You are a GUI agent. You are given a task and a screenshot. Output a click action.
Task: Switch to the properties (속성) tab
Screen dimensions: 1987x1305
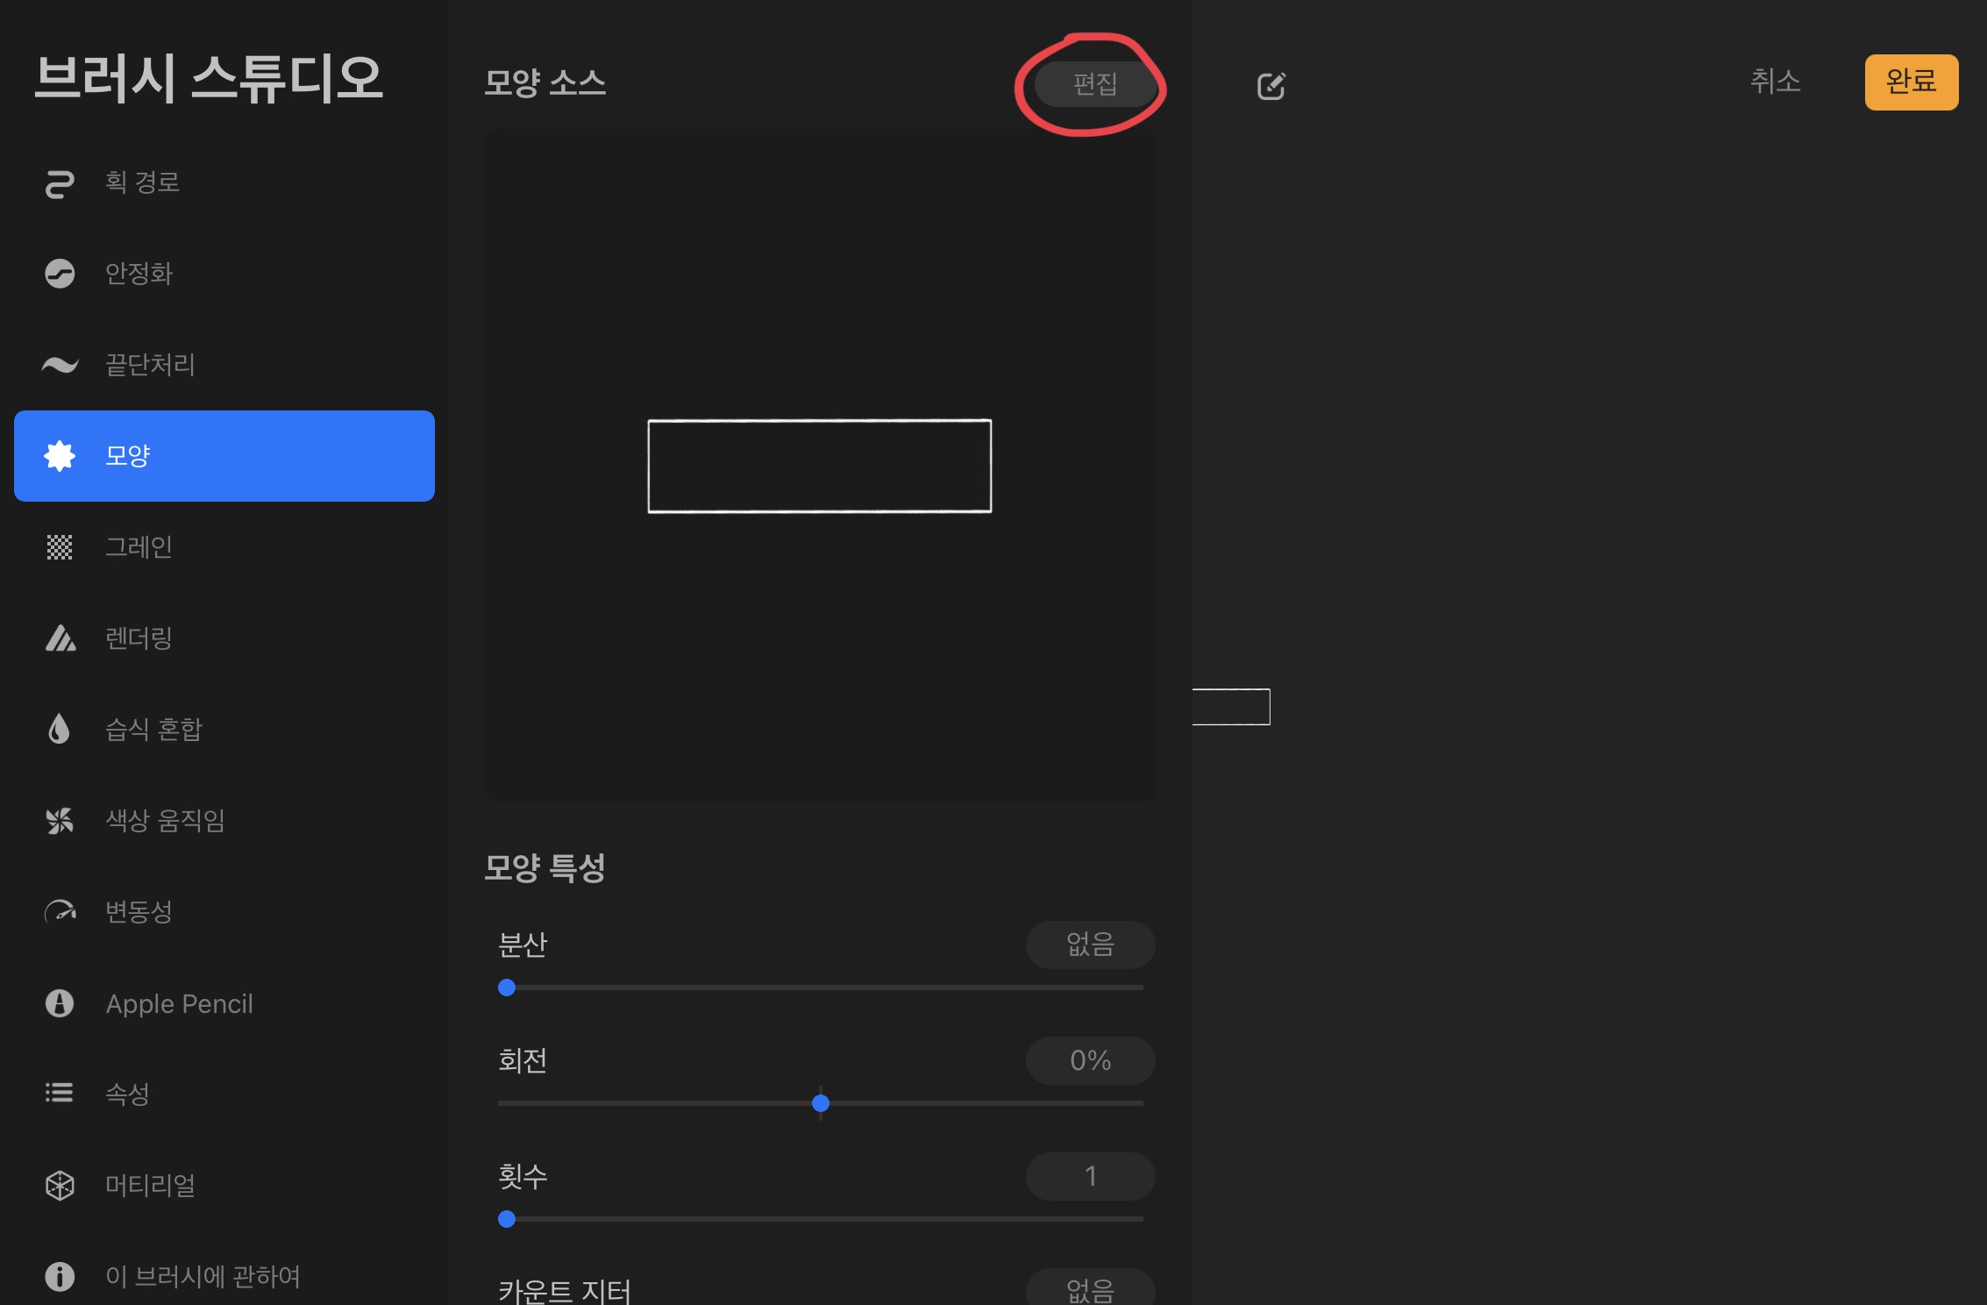click(127, 1094)
